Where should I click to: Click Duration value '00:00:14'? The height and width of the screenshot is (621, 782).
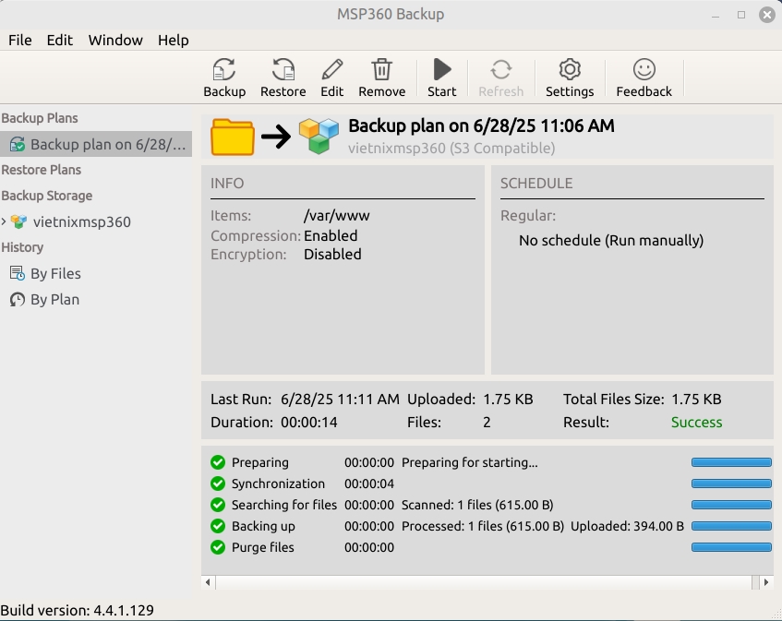(x=309, y=422)
